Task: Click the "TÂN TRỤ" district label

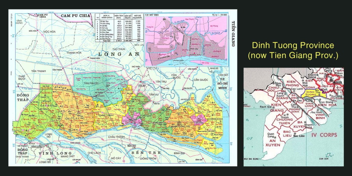Action: click(x=161, y=82)
